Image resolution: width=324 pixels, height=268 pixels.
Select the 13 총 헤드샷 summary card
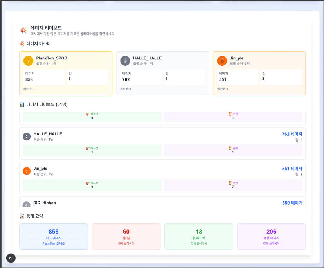[x=198, y=236]
